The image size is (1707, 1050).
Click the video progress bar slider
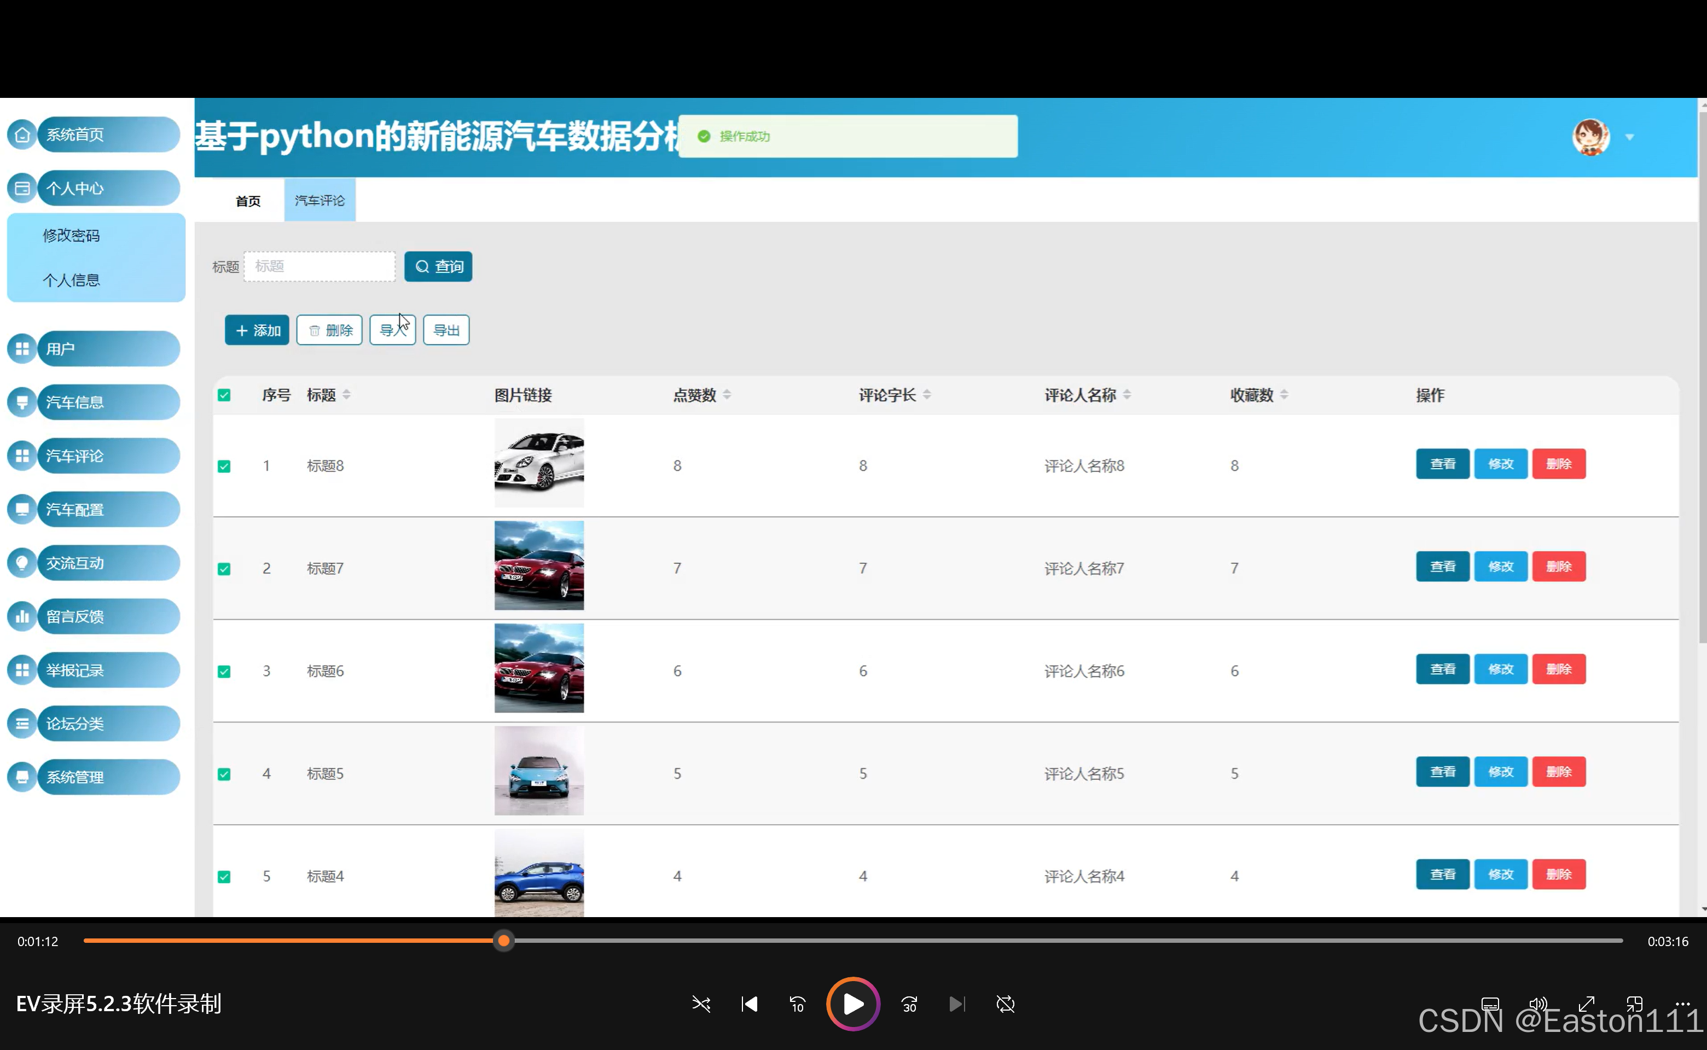pos(504,941)
